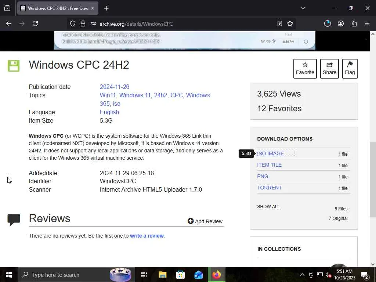Open recent browsing panel icon
This screenshot has height=282, width=376.
7,8
